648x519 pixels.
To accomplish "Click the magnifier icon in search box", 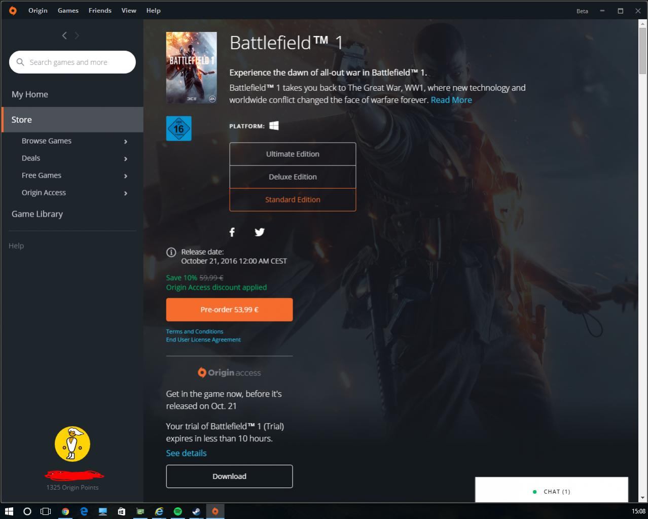I will pyautogui.click(x=20, y=62).
